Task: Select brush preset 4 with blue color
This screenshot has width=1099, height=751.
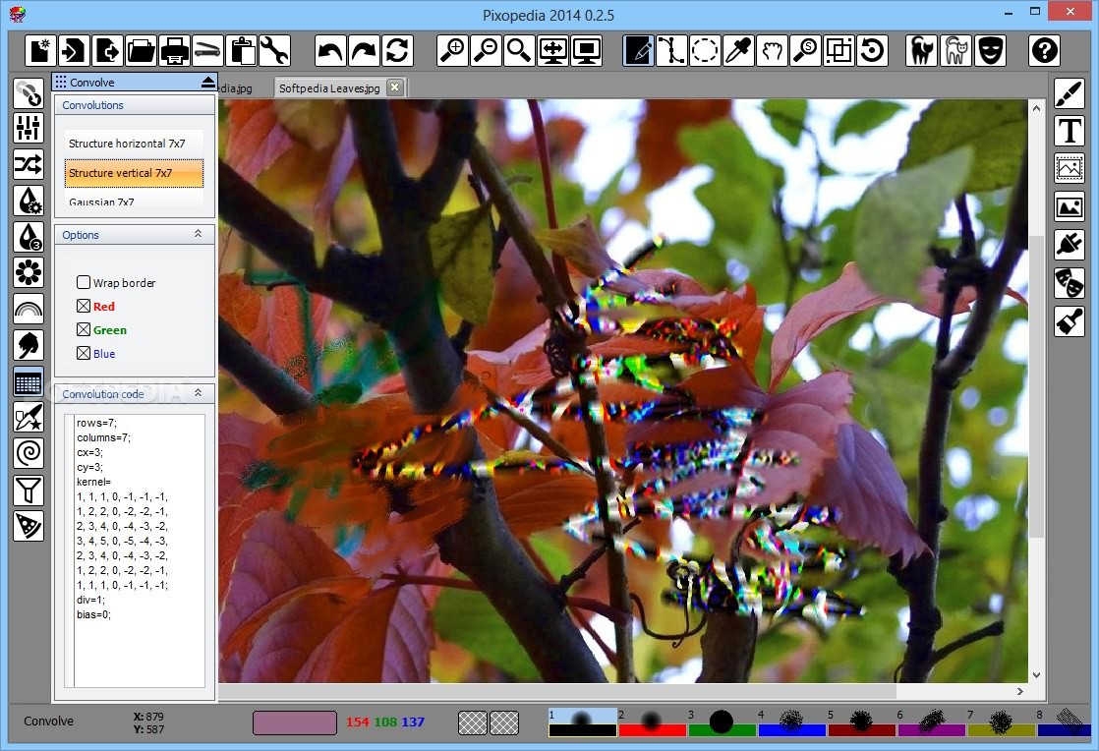Action: coord(791,722)
